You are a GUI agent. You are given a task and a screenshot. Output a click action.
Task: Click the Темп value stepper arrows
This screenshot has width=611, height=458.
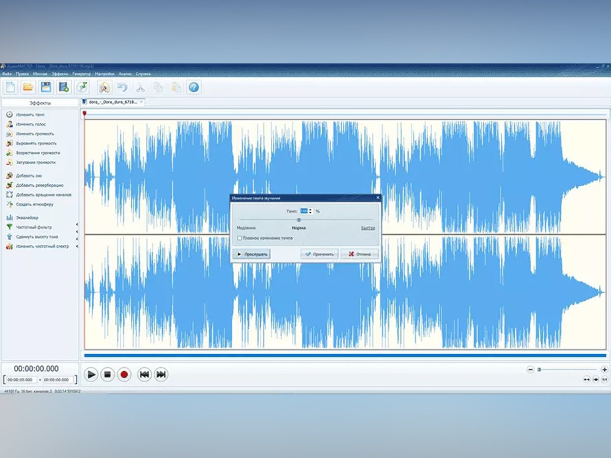coord(311,211)
